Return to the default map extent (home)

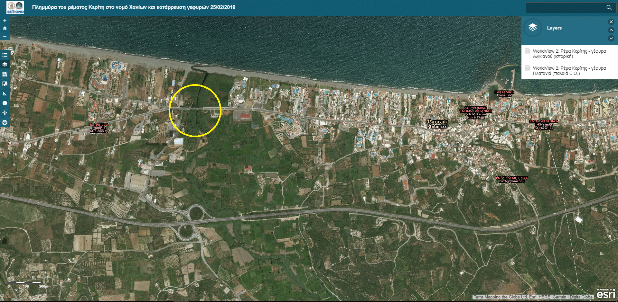(5, 28)
